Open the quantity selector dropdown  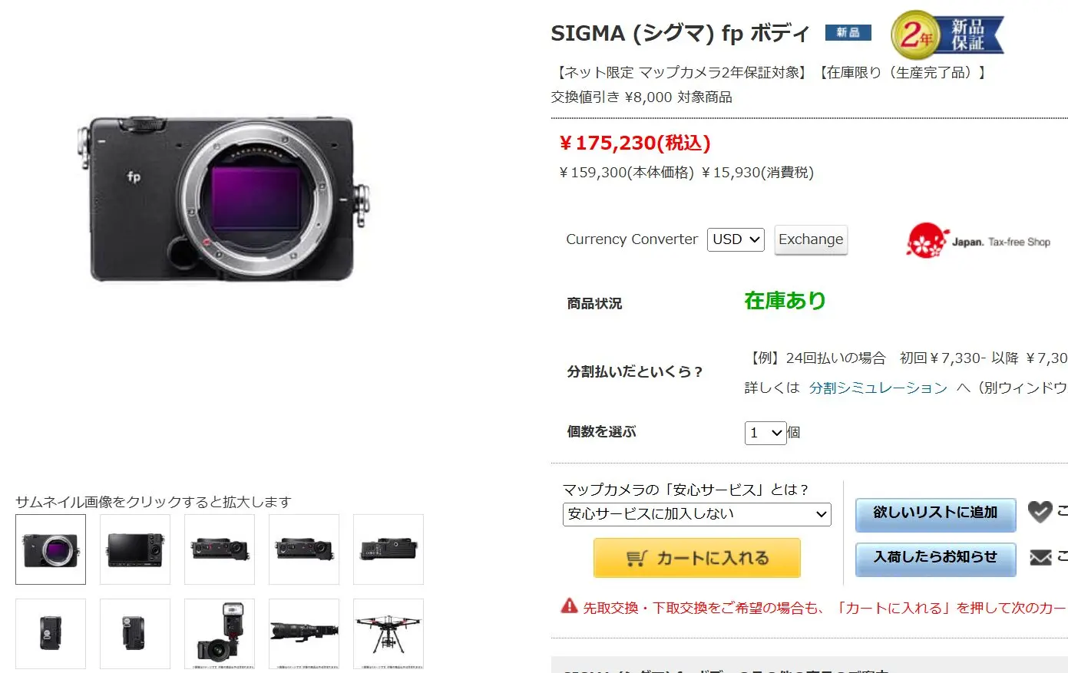click(765, 433)
